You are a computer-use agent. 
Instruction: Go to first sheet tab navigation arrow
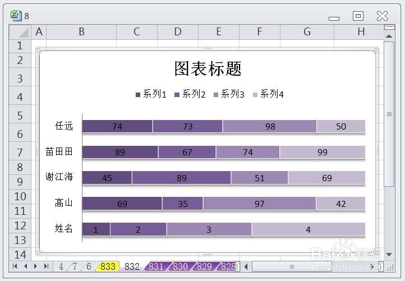pos(15,266)
